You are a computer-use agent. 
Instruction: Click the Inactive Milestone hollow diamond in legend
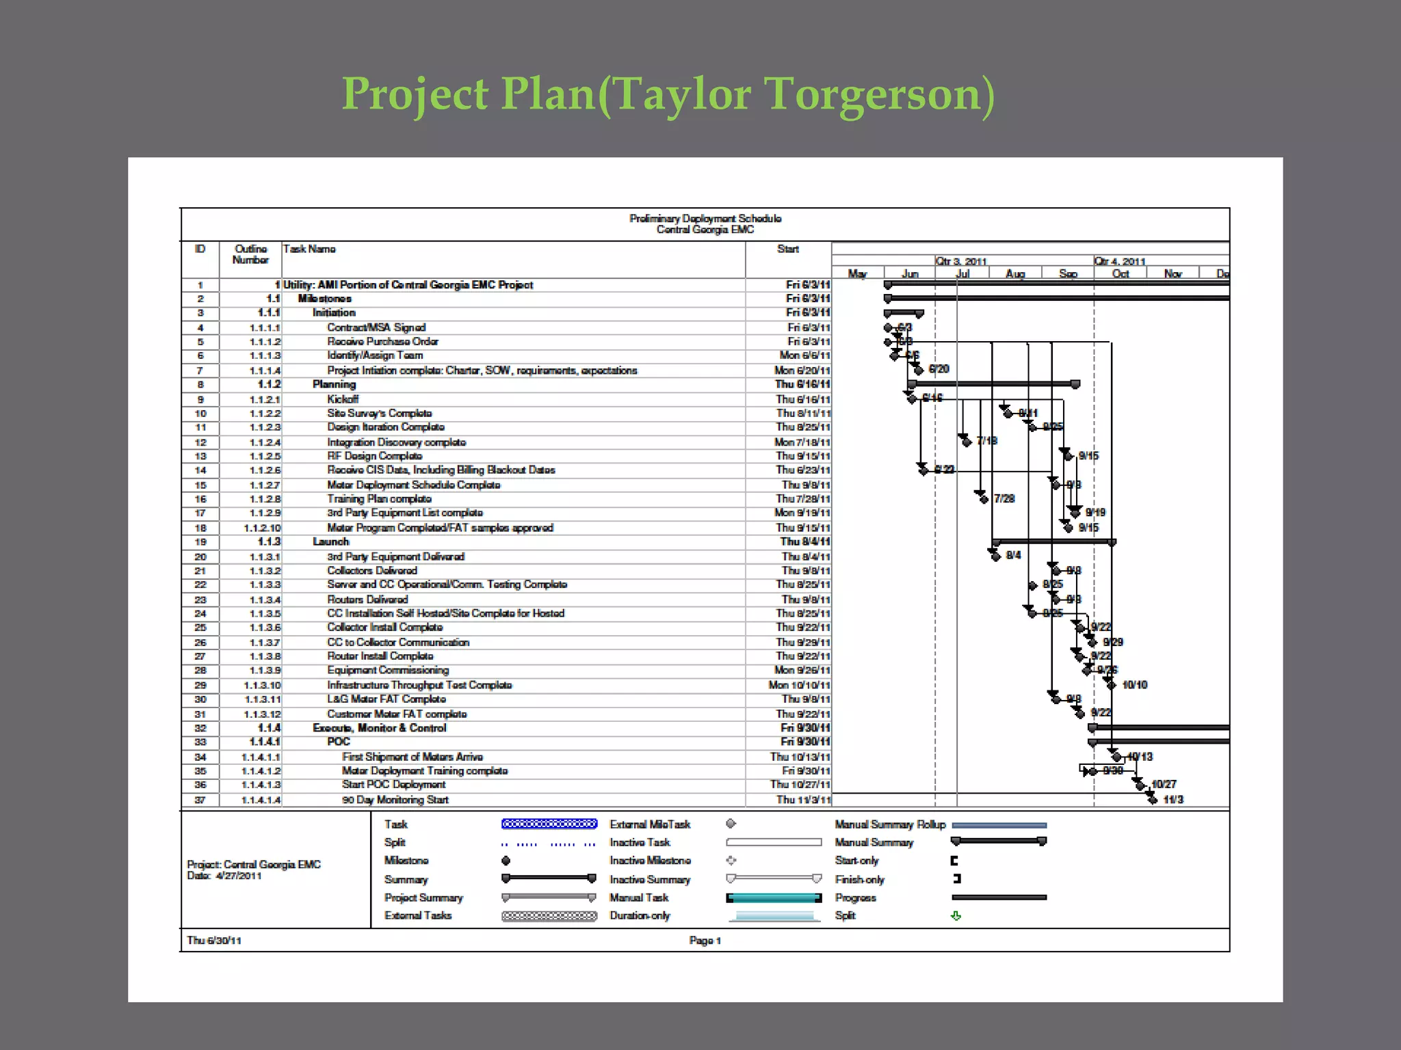point(731,861)
